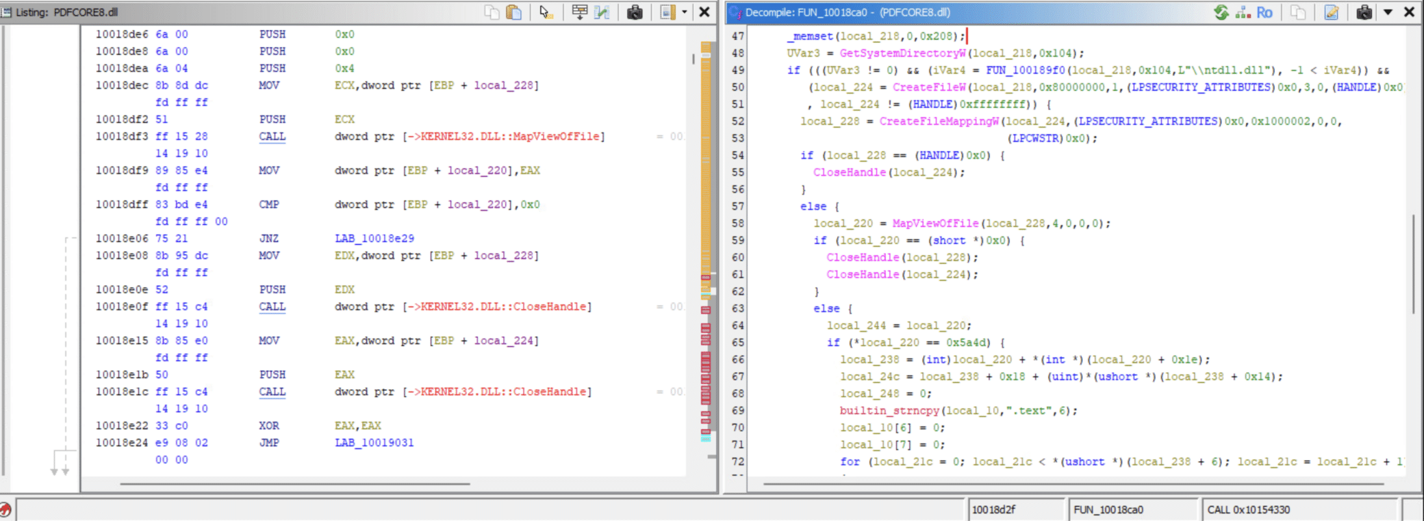Click CreateFileW on decompile line 50
This screenshot has height=521, width=1424.
pyautogui.click(x=929, y=88)
